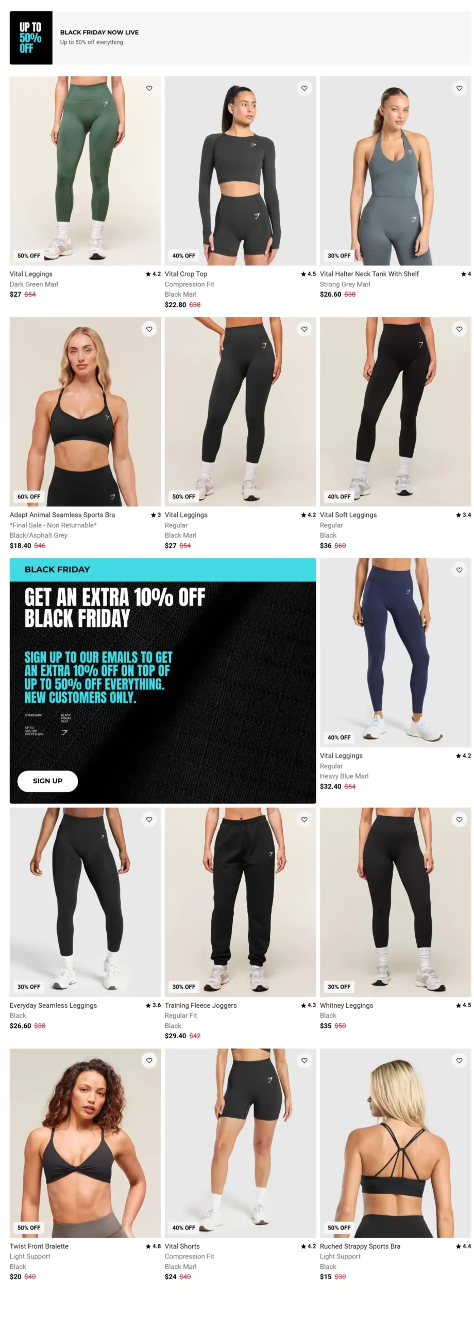Favorite the Training Fleece Joggers

coord(304,819)
